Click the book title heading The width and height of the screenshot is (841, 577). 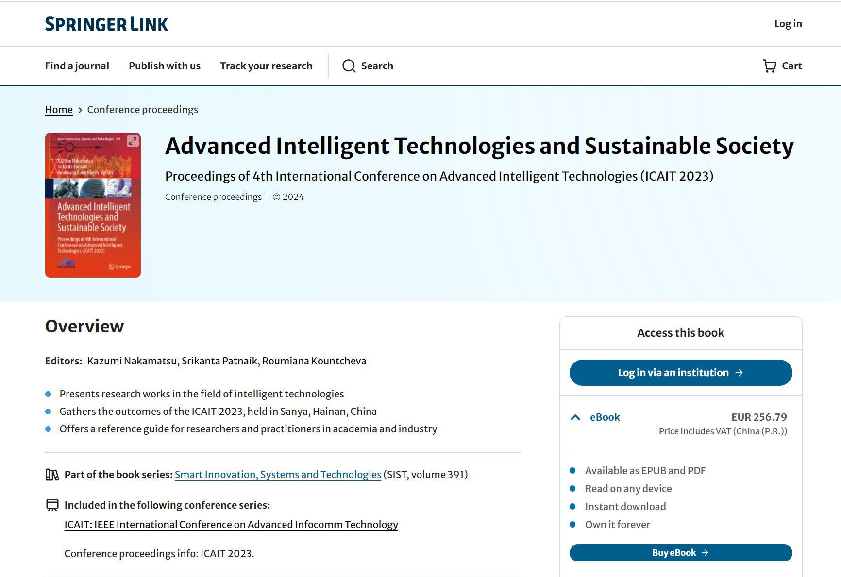(479, 146)
